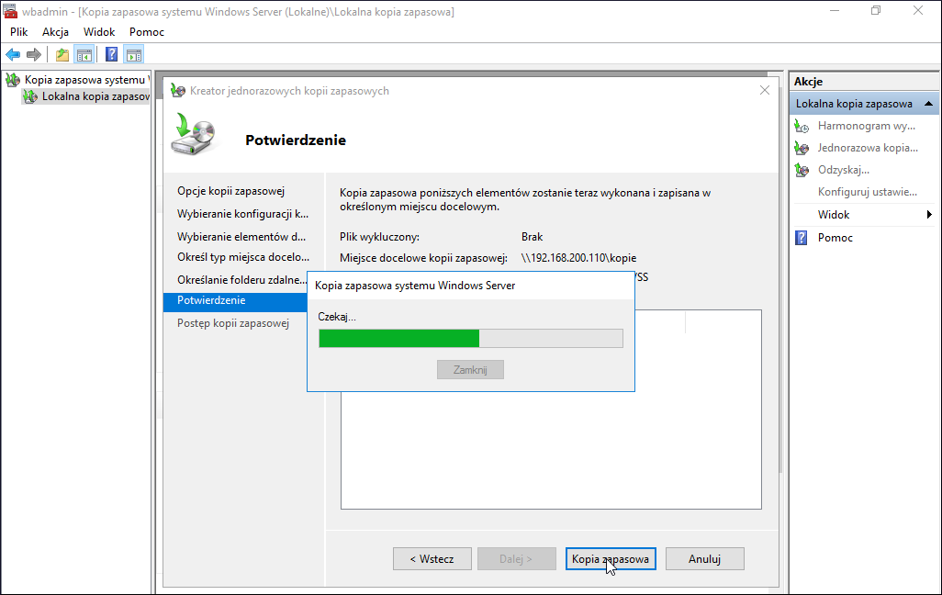Image resolution: width=942 pixels, height=595 pixels.
Task: Click the Kopia zapasowa button
Action: (x=611, y=559)
